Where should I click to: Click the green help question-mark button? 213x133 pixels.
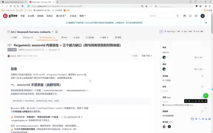(x=206, y=96)
